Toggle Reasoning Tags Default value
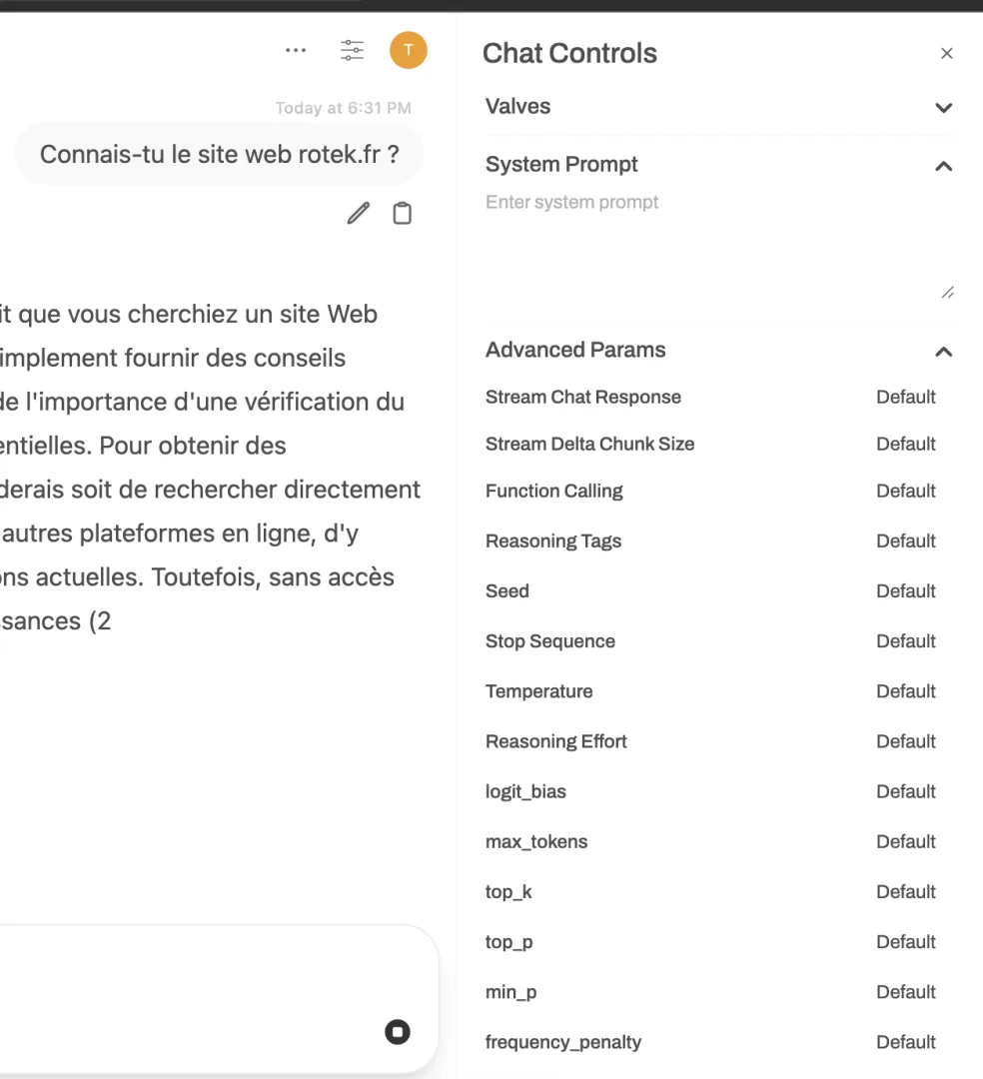This screenshot has height=1079, width=983. 905,540
